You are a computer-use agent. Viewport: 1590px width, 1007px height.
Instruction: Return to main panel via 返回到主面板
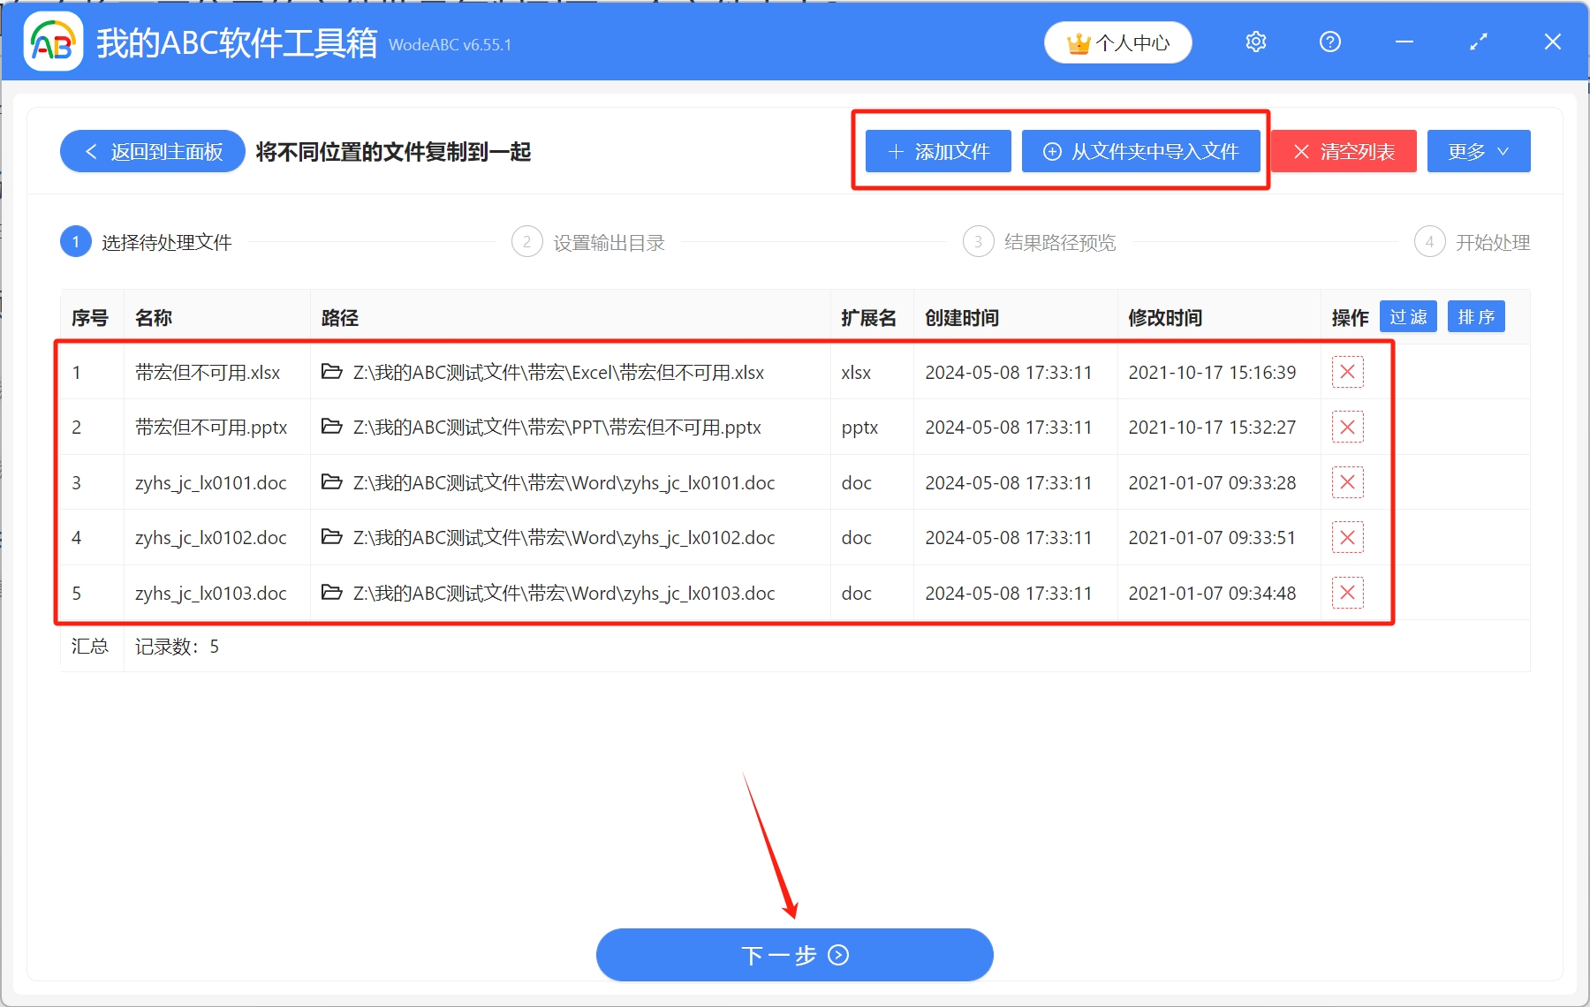(151, 151)
